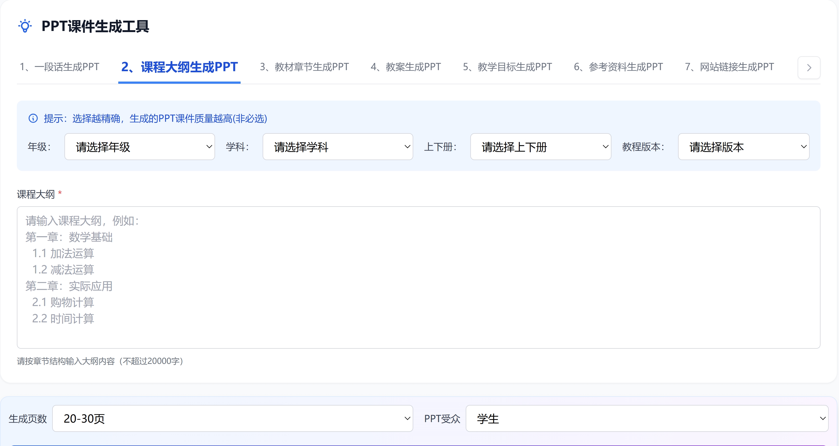Click the 请按章节结构输入大纲内容 helper text
The image size is (839, 446).
pyautogui.click(x=100, y=361)
